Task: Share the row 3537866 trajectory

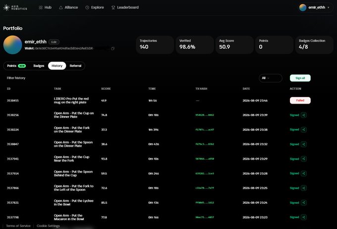Action: [x=304, y=188]
